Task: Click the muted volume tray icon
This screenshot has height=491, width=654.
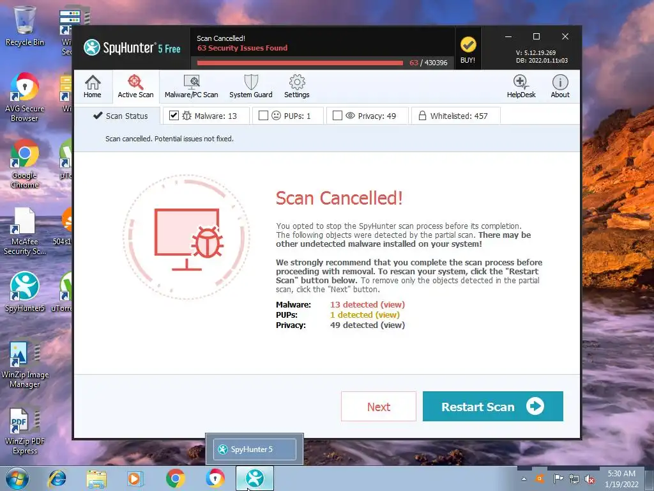Action: pyautogui.click(x=589, y=479)
